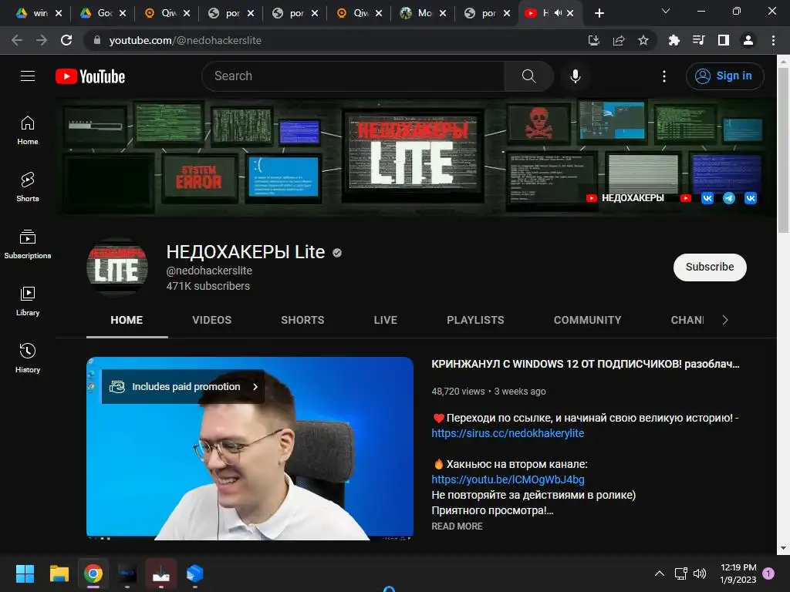Open Library in sidebar
Screen dimensions: 790x592
(x=28, y=301)
